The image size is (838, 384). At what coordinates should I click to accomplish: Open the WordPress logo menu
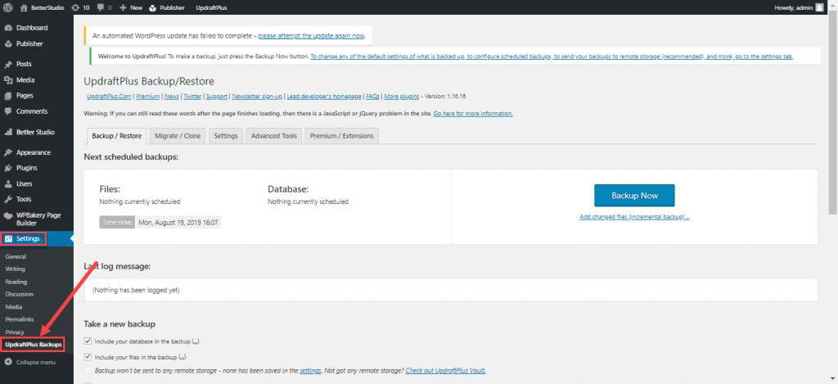(8, 8)
